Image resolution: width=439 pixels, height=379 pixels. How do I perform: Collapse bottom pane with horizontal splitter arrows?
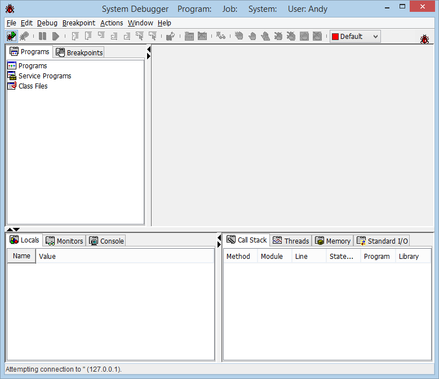pos(17,229)
